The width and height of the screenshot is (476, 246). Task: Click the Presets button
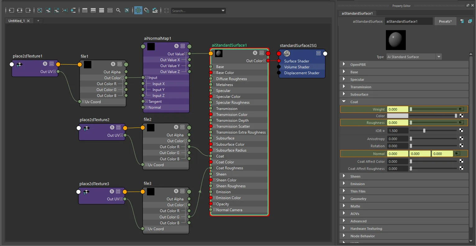point(445,21)
